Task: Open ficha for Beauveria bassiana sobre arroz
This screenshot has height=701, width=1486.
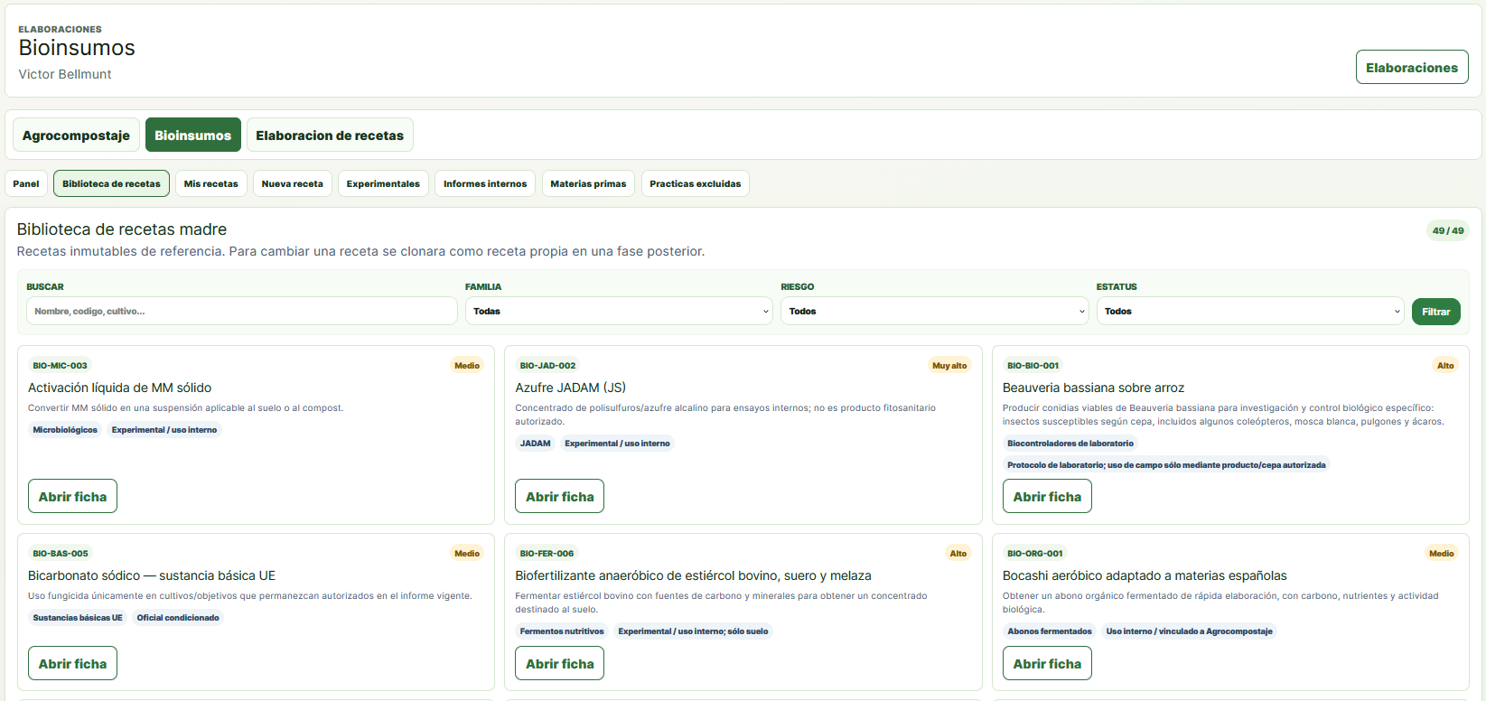Action: [1047, 496]
